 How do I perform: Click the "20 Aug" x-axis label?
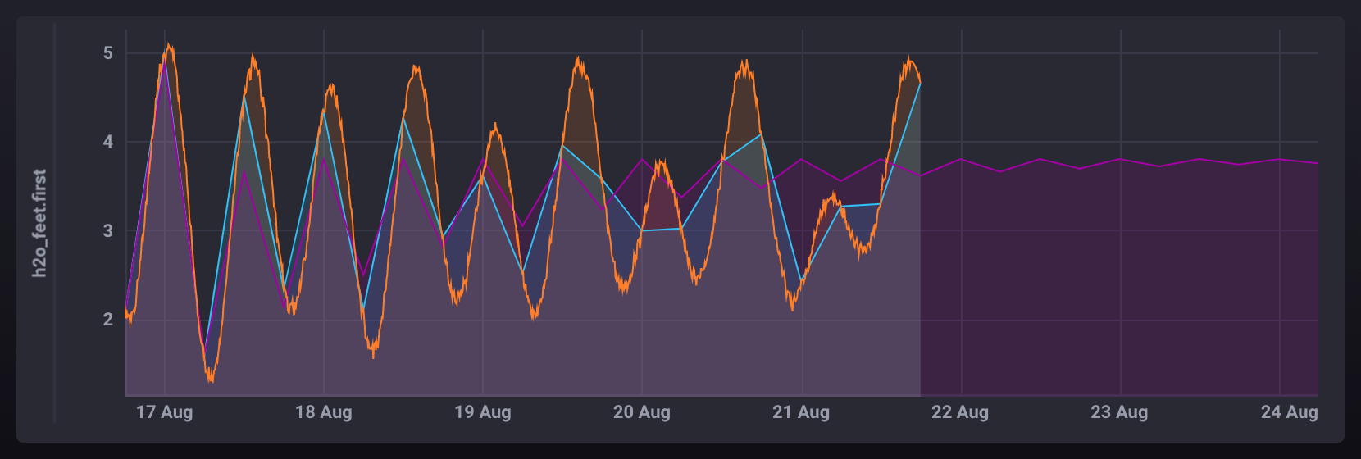click(x=641, y=412)
